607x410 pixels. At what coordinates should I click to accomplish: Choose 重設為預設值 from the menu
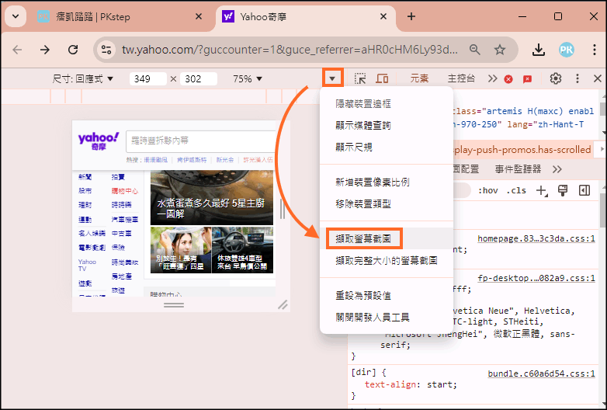click(386, 295)
